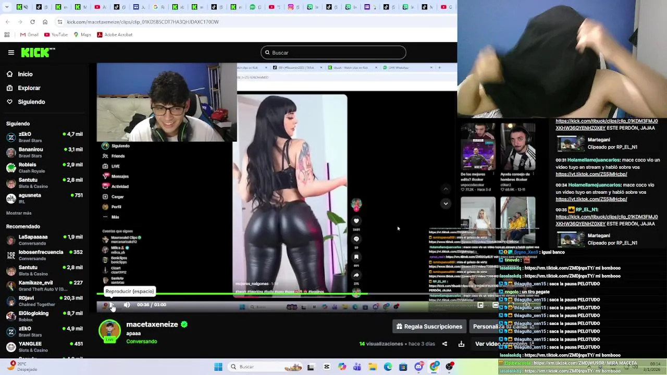The width and height of the screenshot is (667, 375).
Task: Open Copilot from taskbar
Action: 342,367
